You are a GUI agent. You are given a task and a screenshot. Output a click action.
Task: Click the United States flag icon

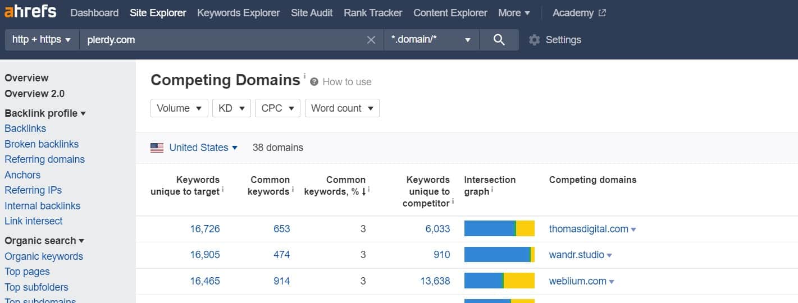tap(157, 148)
